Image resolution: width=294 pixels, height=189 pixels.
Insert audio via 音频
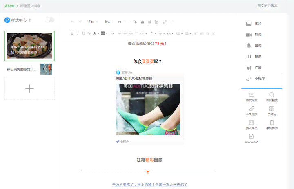(254, 46)
